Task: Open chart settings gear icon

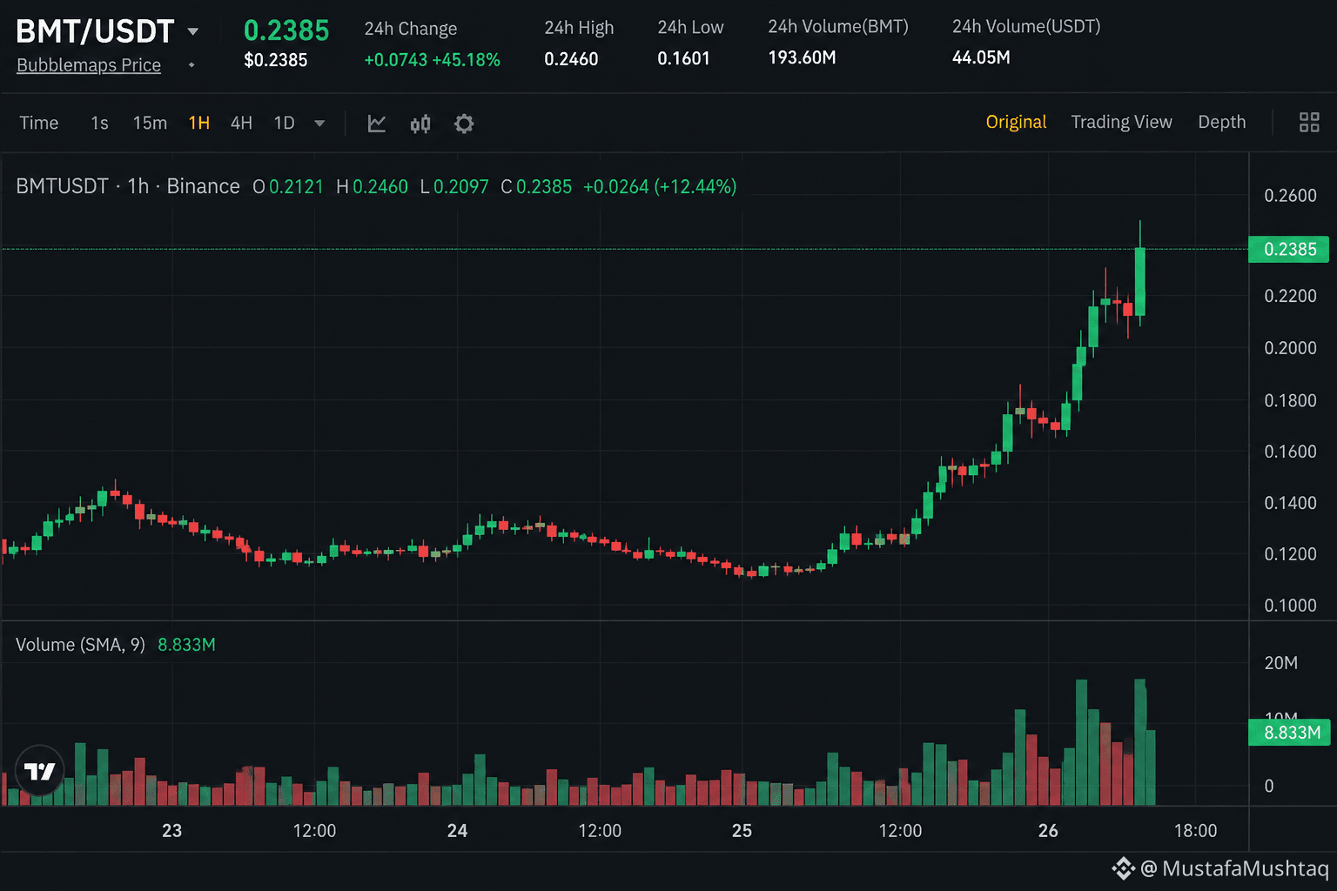Action: (x=464, y=124)
